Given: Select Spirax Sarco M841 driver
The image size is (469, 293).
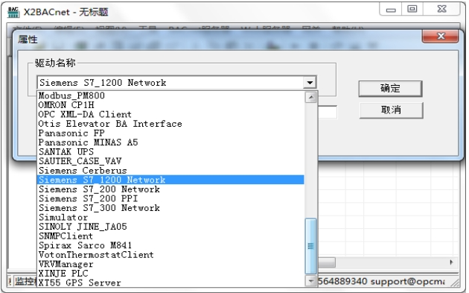Looking at the screenshot, I should tap(170, 245).
